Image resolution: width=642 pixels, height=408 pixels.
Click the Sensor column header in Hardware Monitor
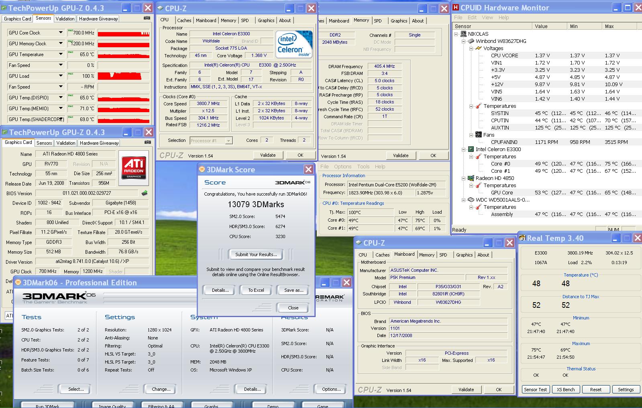492,26
